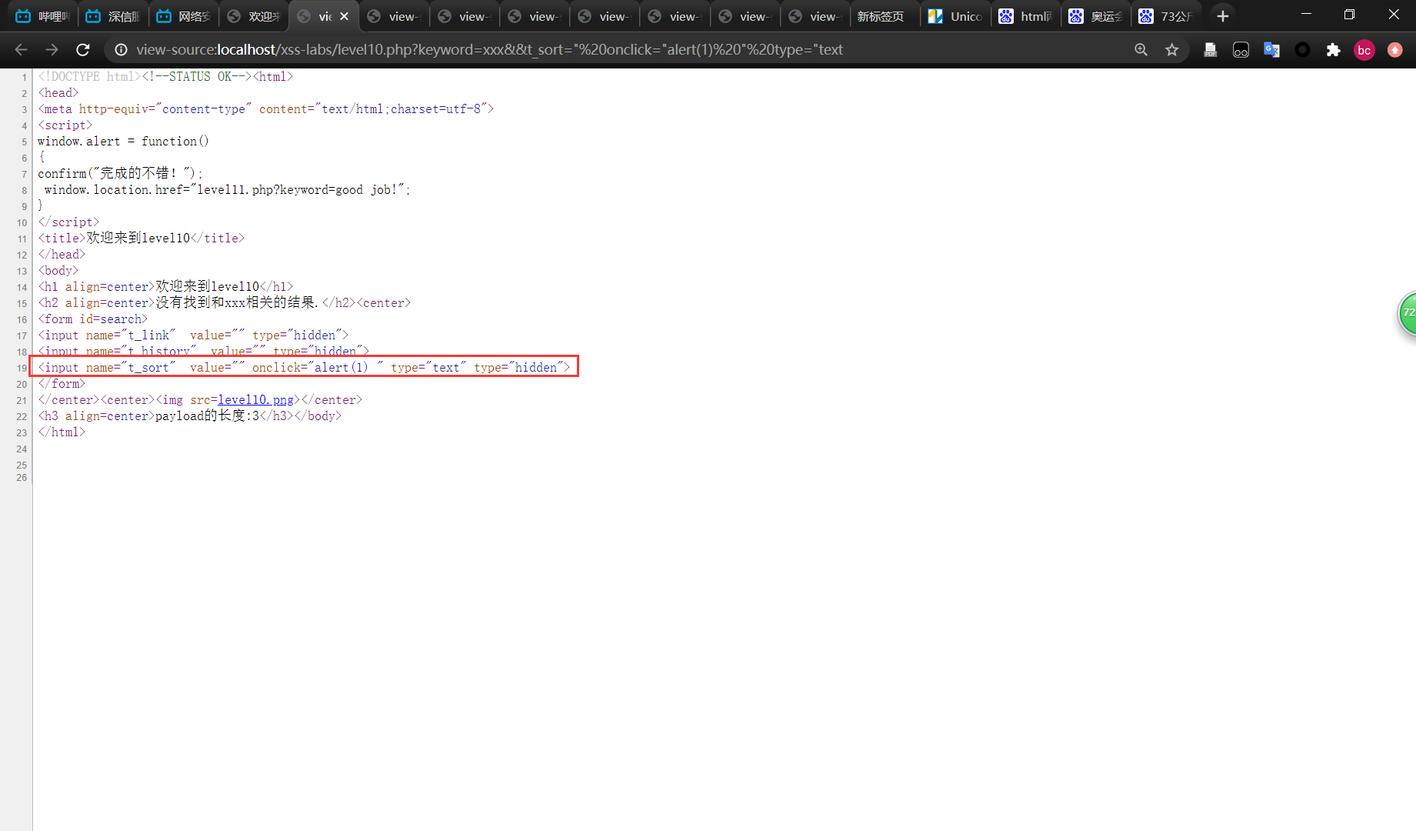Click the <!DOCTYPE html> first line

pos(165,77)
